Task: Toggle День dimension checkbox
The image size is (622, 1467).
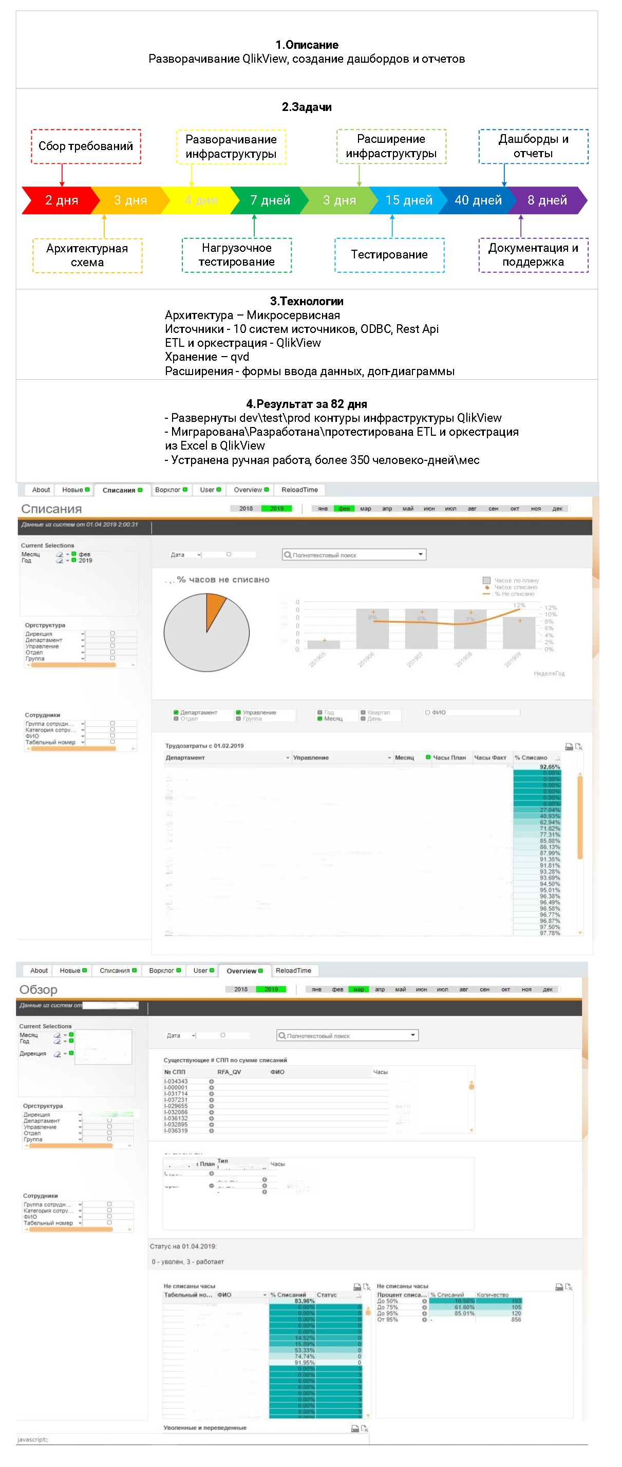Action: [x=363, y=719]
